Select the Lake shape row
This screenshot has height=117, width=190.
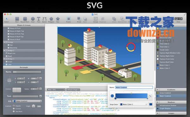(24, 65)
